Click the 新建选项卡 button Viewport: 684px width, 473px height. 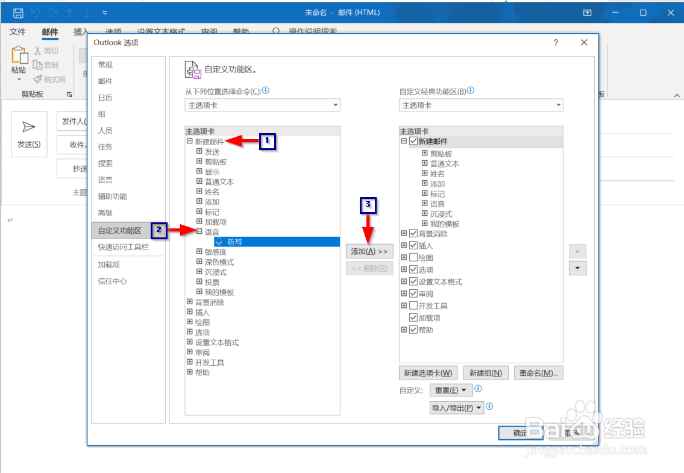428,373
